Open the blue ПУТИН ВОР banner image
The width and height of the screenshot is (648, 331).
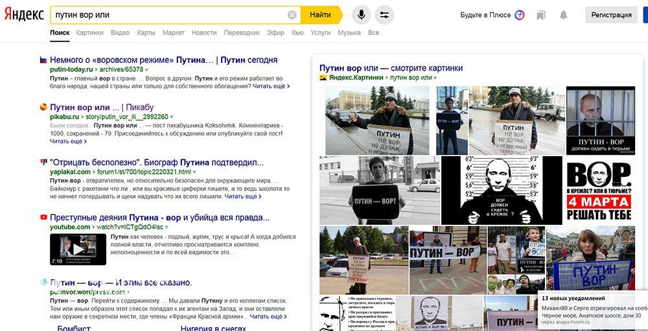(x=590, y=260)
